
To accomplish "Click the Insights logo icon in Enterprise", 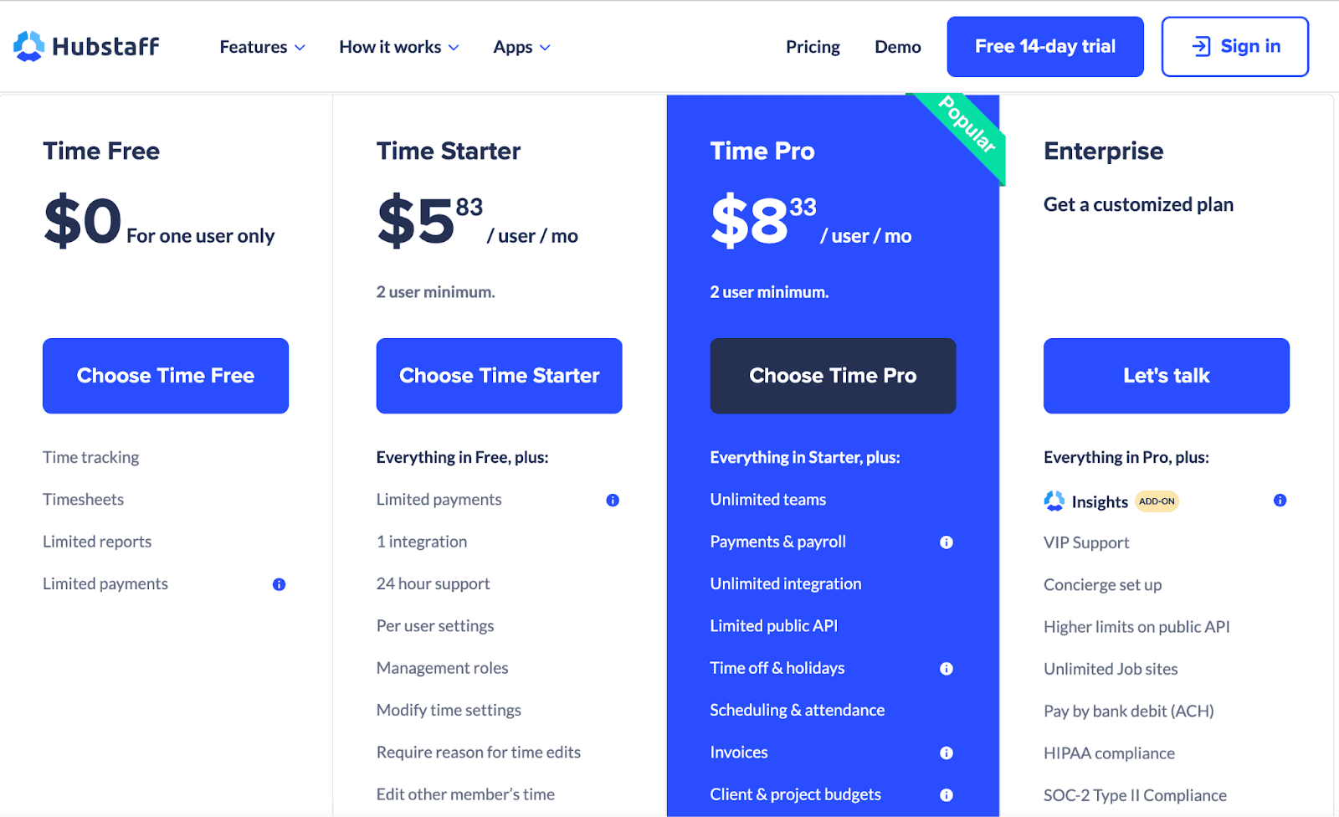I will point(1054,501).
